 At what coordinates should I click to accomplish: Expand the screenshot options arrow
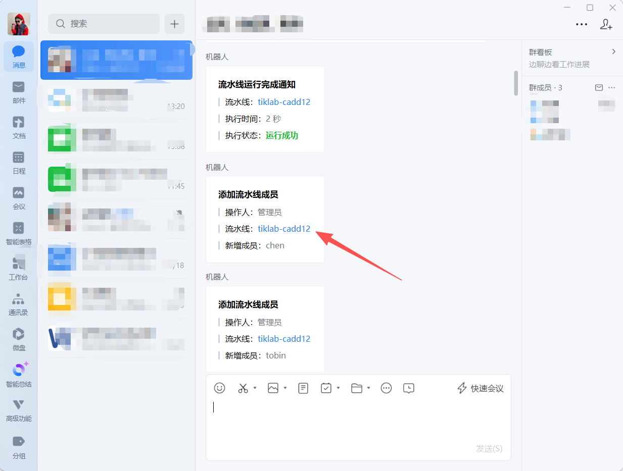tap(255, 388)
